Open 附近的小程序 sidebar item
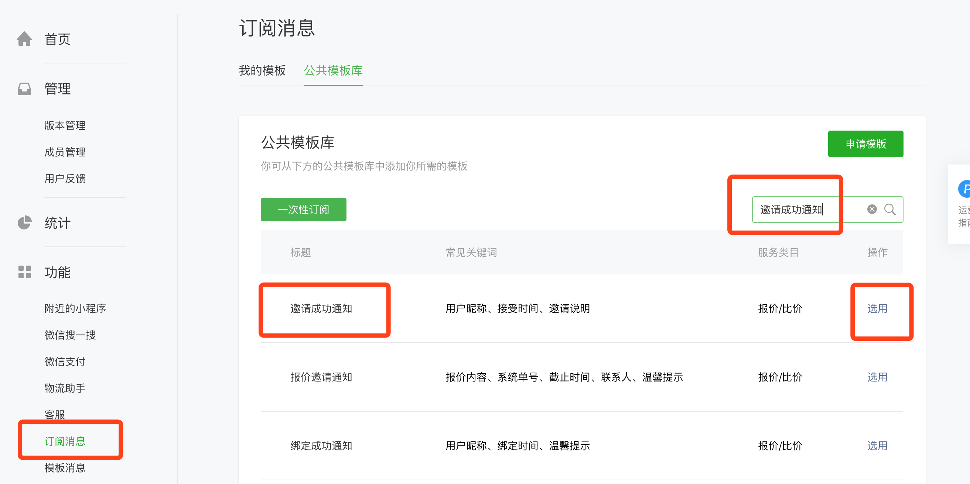This screenshot has height=484, width=970. point(75,308)
